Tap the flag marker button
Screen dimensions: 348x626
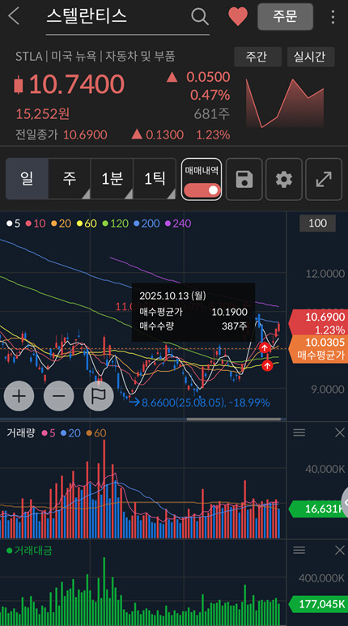[x=99, y=396]
